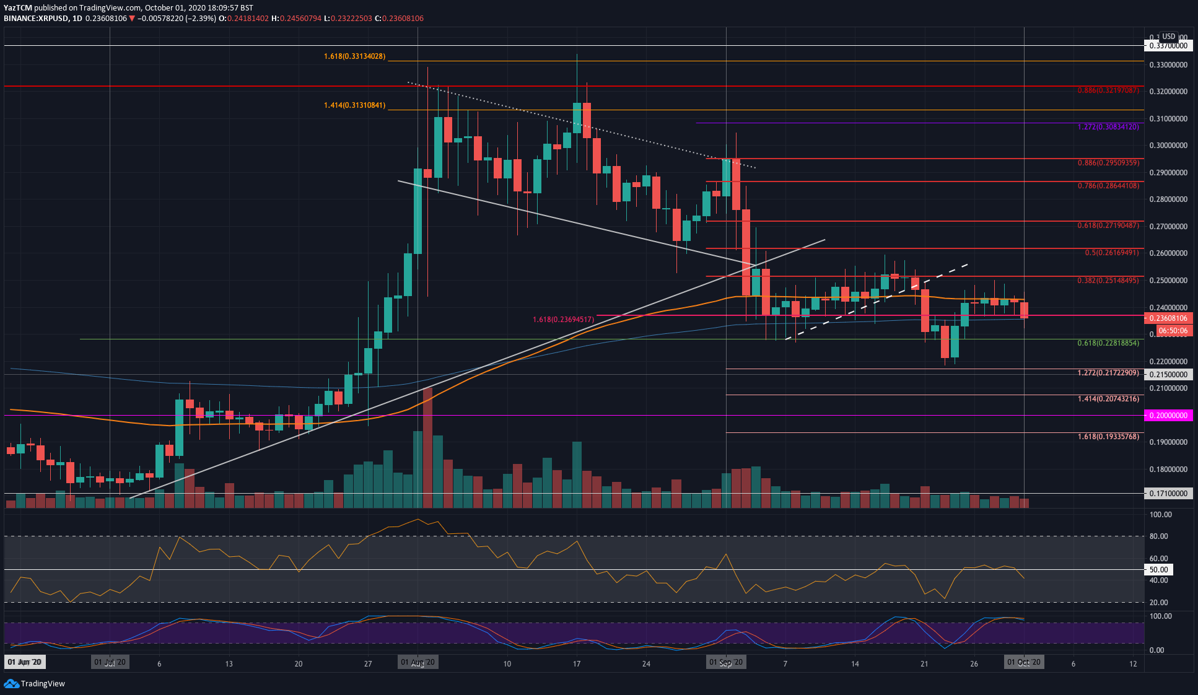Select the orange 1.618(0.33134028) Fibonacci label

pos(354,56)
